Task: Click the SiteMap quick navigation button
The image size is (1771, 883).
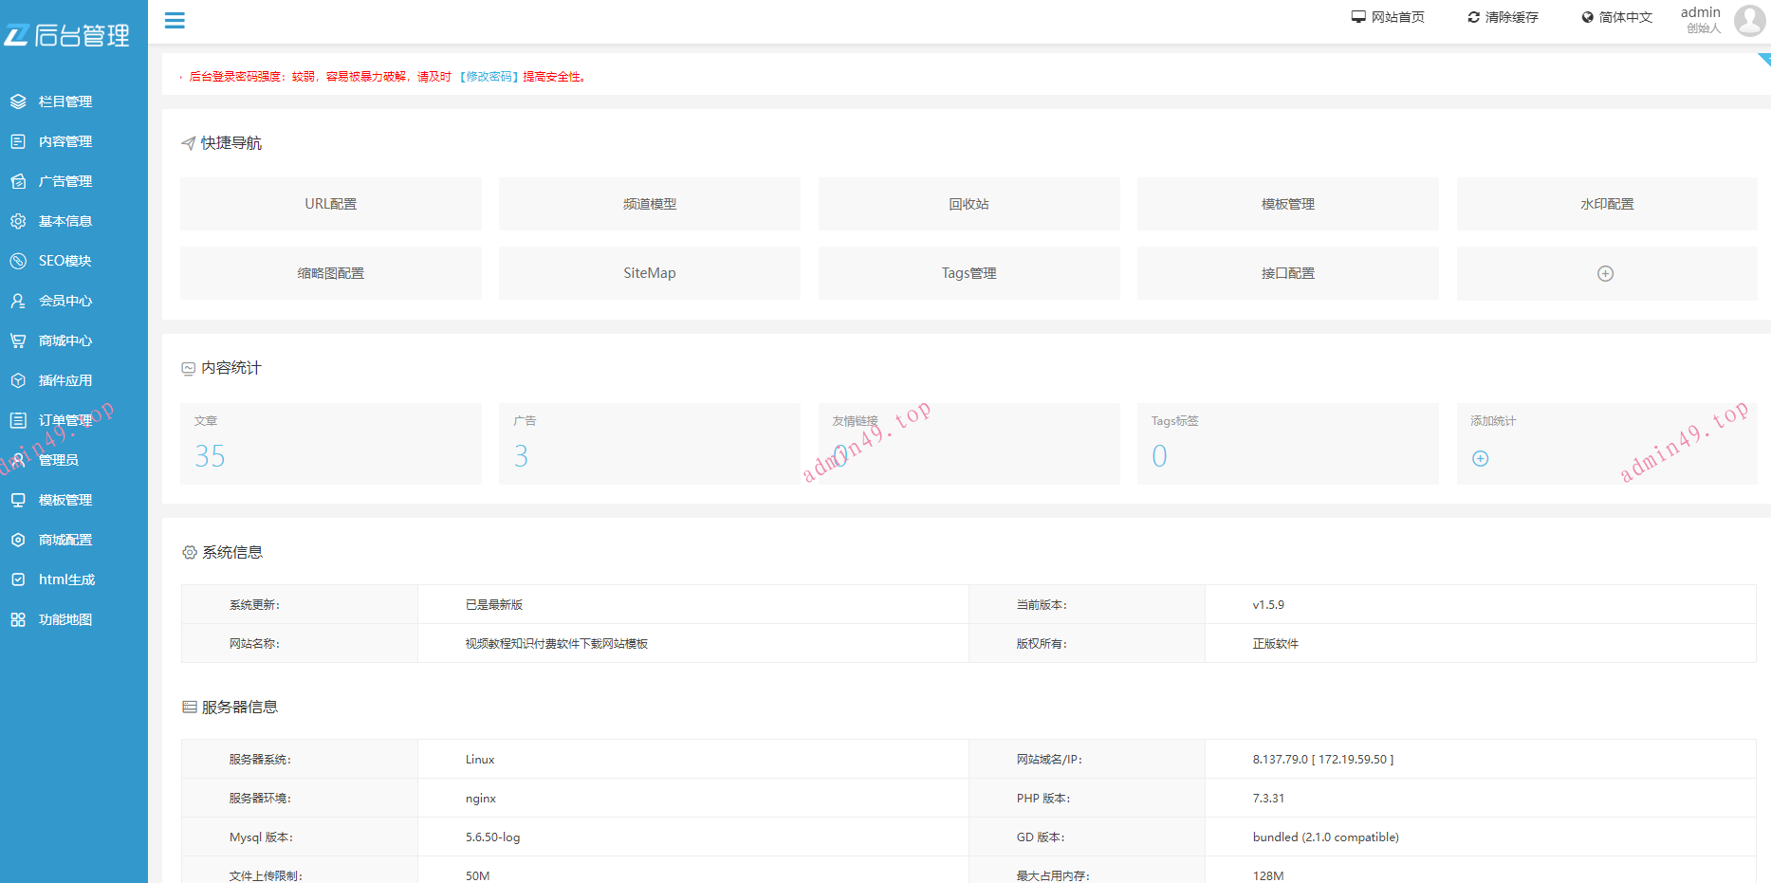Action: pos(650,273)
